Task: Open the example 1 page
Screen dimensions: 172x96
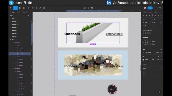Action: [15, 22]
